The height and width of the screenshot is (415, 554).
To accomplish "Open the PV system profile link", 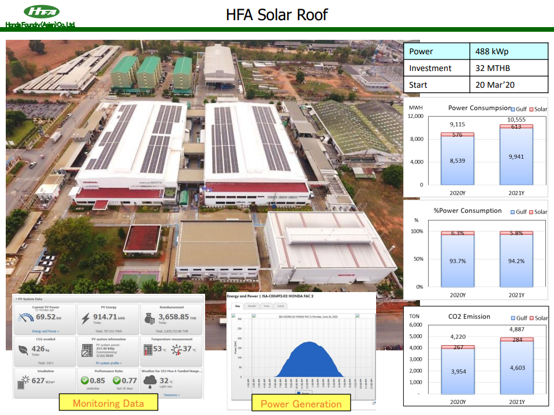I will (x=107, y=363).
